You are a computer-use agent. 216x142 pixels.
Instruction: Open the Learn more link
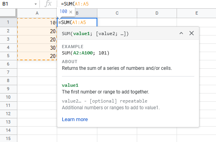point(75,120)
